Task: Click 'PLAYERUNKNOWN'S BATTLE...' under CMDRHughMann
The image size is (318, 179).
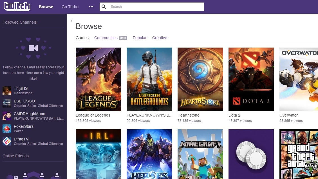Action: [39, 118]
